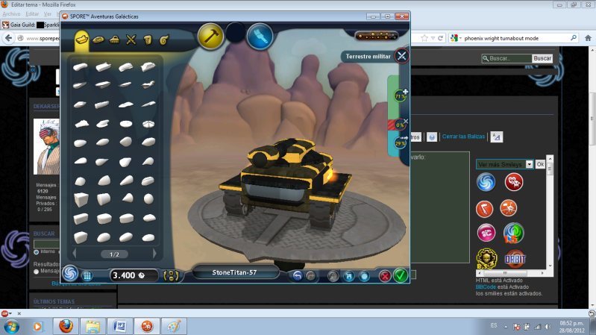
Task: Open the fifth parts category tab
Action: [148, 40]
